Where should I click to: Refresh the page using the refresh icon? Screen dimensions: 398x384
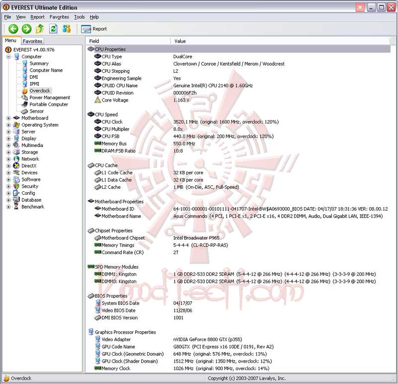[x=53, y=29]
